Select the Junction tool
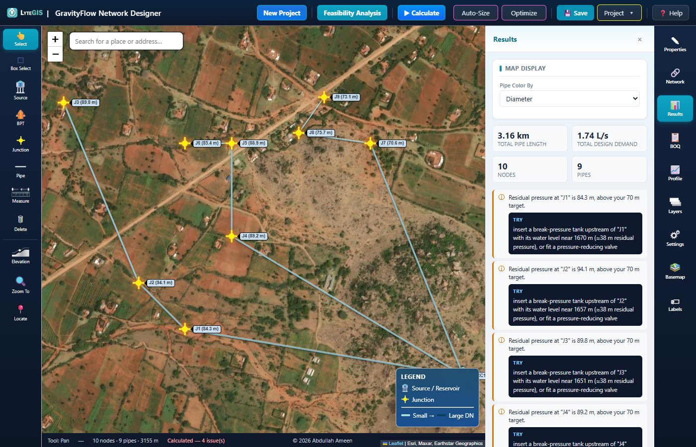This screenshot has height=447, width=696. pyautogui.click(x=20, y=144)
